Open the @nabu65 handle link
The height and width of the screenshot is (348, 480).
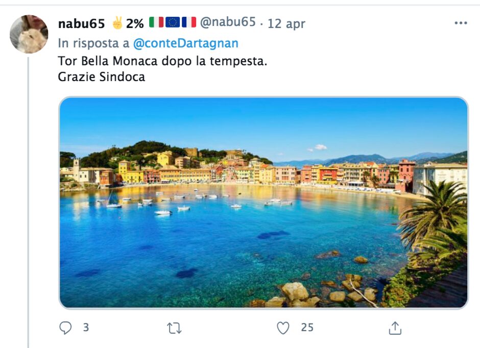tap(227, 22)
